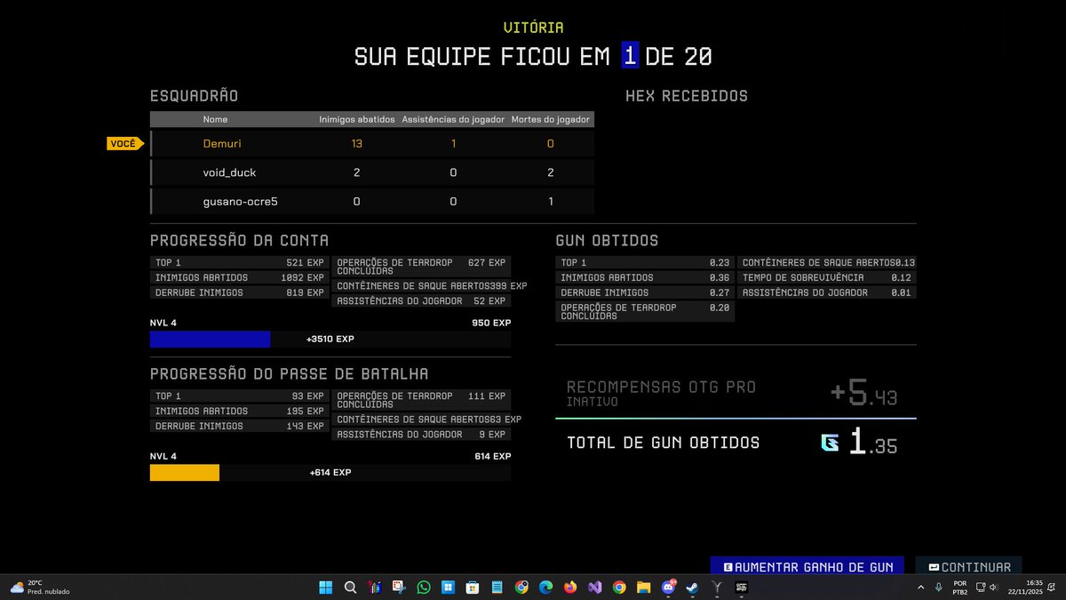Image resolution: width=1066 pixels, height=600 pixels.
Task: Click the '+3510 EXP' label
Action: point(330,340)
